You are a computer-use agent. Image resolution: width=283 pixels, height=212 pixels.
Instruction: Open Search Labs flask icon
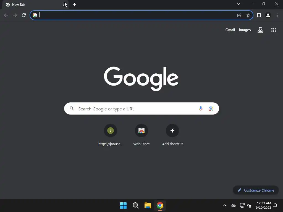[x=260, y=30]
